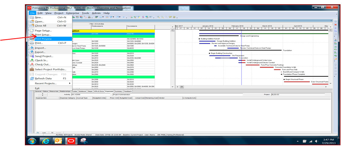The image size is (342, 148).
Task: Click the Copy icon in command bar
Action: click(x=335, y=31)
